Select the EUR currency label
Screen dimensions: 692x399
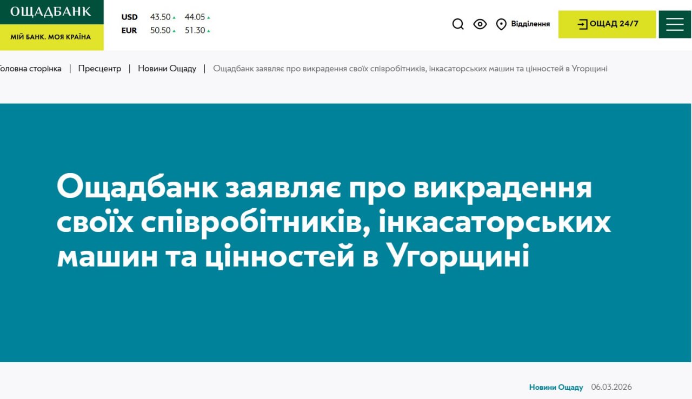129,30
